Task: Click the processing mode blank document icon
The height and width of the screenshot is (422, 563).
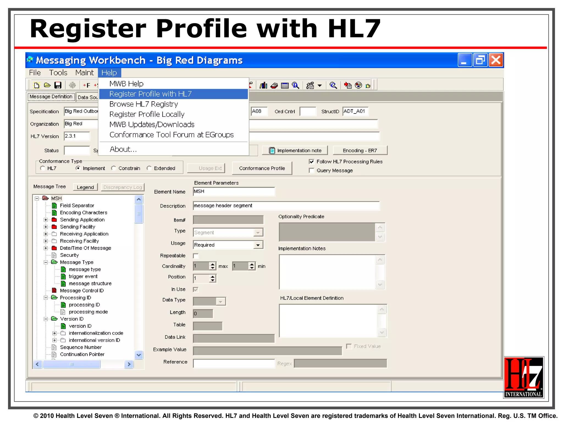Action: tap(63, 312)
